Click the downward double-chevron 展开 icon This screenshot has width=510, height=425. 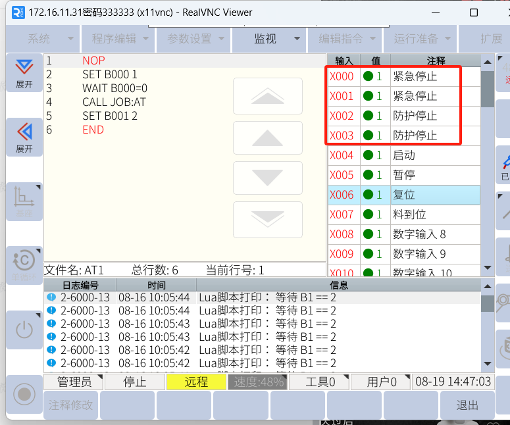(24, 73)
